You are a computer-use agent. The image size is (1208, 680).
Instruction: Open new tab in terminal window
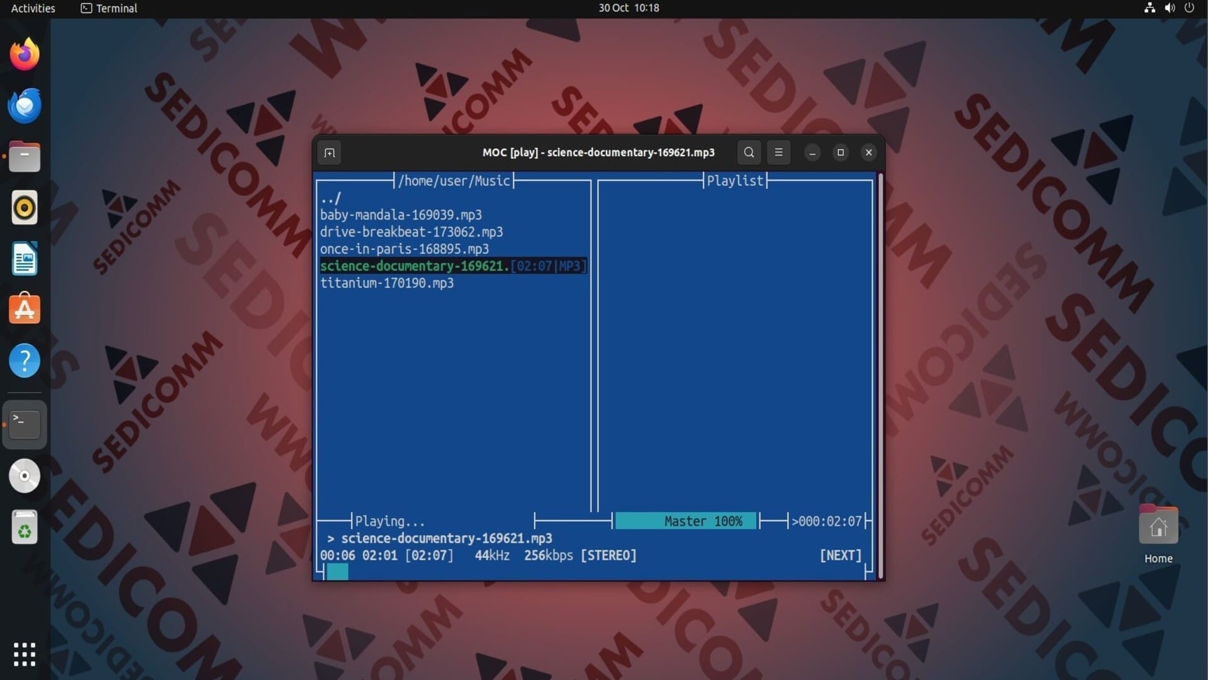[329, 152]
